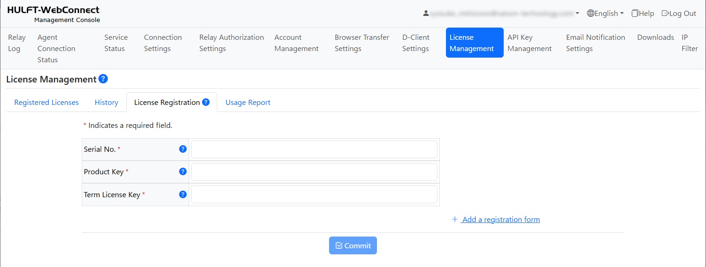Viewport: 706px width, 267px height.
Task: Open the user account dropdown
Action: pos(501,14)
